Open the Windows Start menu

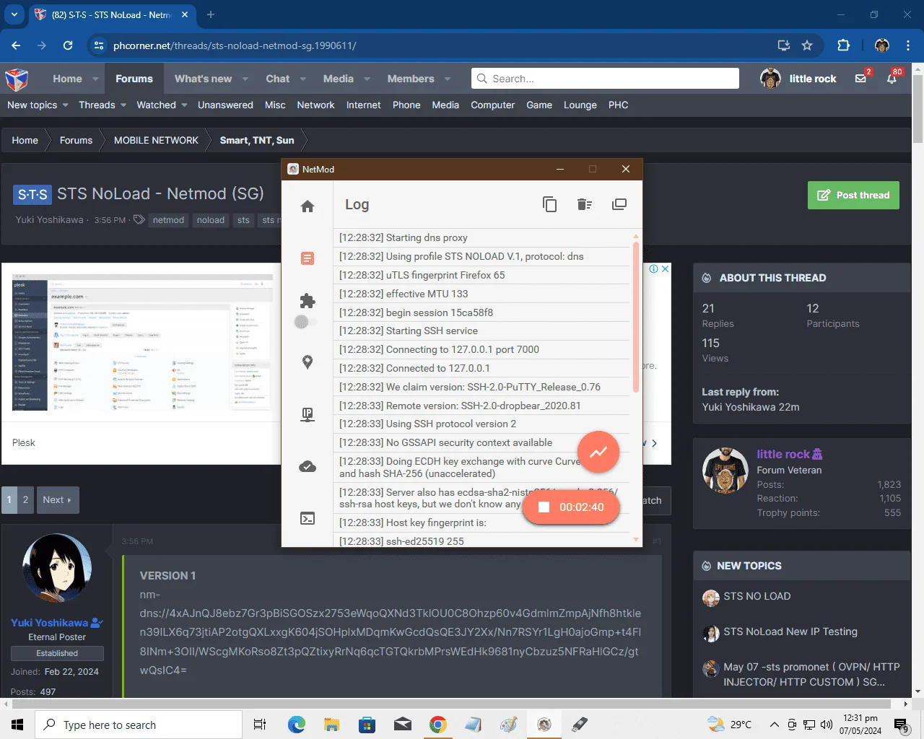click(17, 725)
